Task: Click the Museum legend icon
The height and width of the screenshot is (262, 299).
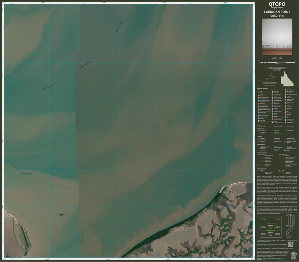Action: (272, 113)
